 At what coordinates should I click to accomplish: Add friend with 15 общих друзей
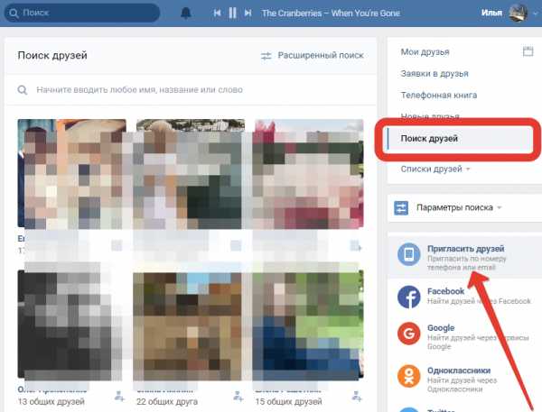[x=357, y=396]
